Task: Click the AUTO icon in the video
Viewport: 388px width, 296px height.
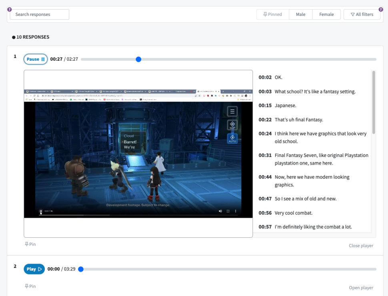Action: 232,138
